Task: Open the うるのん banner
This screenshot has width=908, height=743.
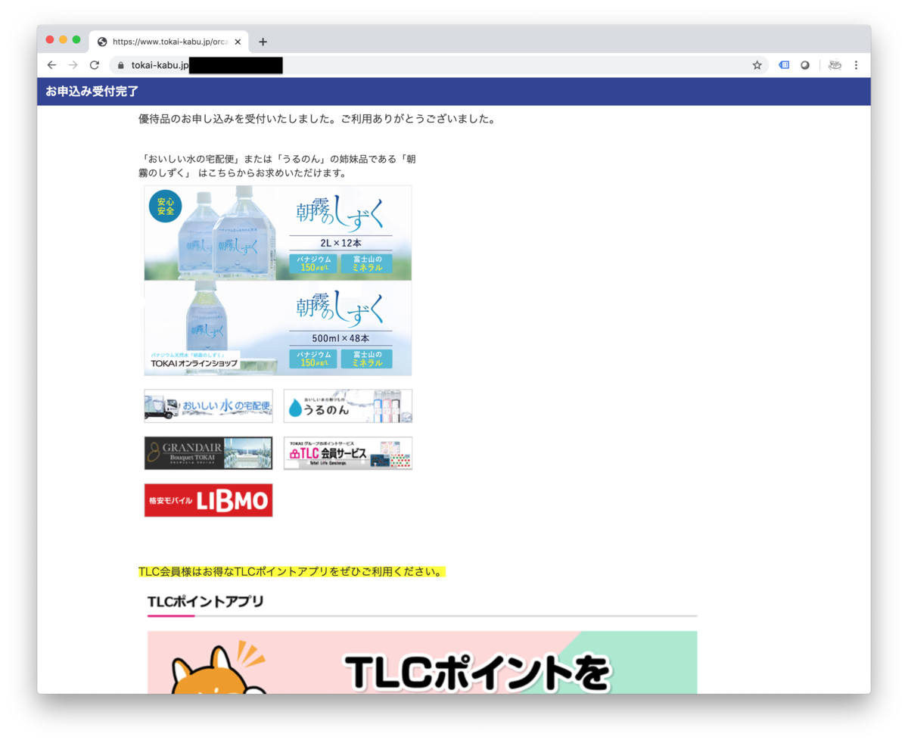Action: tap(348, 406)
